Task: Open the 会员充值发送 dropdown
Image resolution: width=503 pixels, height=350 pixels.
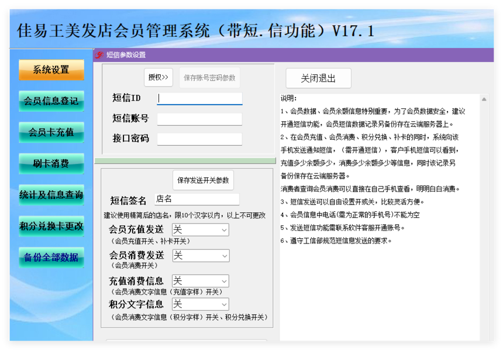Action: tap(201, 229)
